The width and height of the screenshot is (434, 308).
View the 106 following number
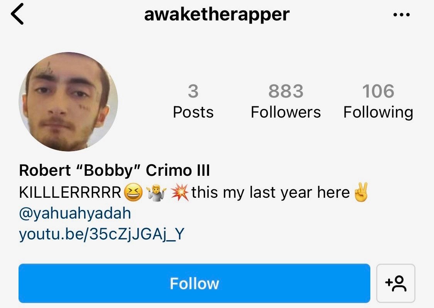[378, 91]
